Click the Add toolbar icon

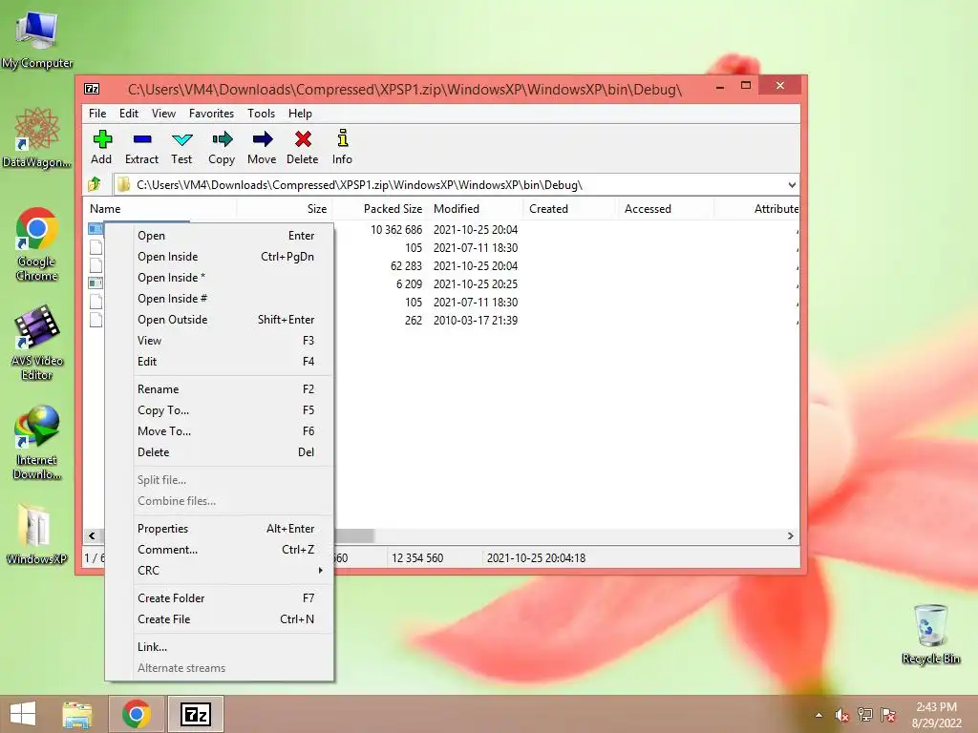101,147
